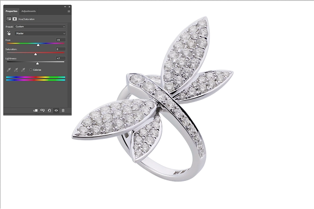Click the Hue slider handle
The image size is (314, 209).
[x=38, y=45]
